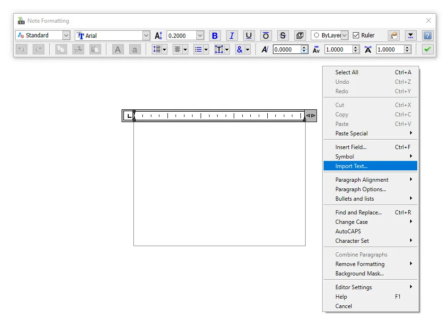The width and height of the screenshot is (448, 319).
Task: Click Select All in context menu
Action: click(x=347, y=72)
